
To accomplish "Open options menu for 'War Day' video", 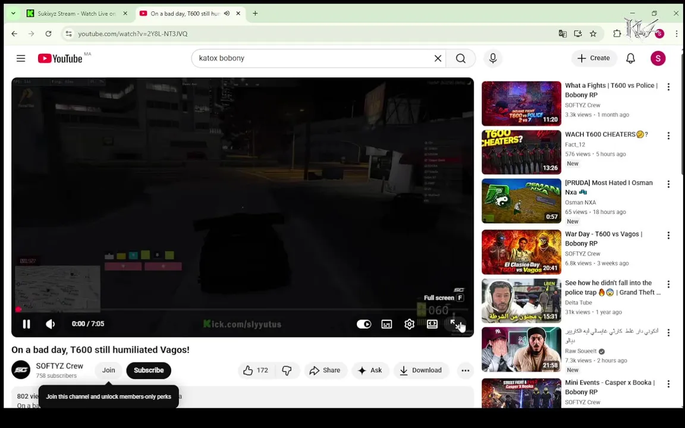I will click(x=668, y=235).
